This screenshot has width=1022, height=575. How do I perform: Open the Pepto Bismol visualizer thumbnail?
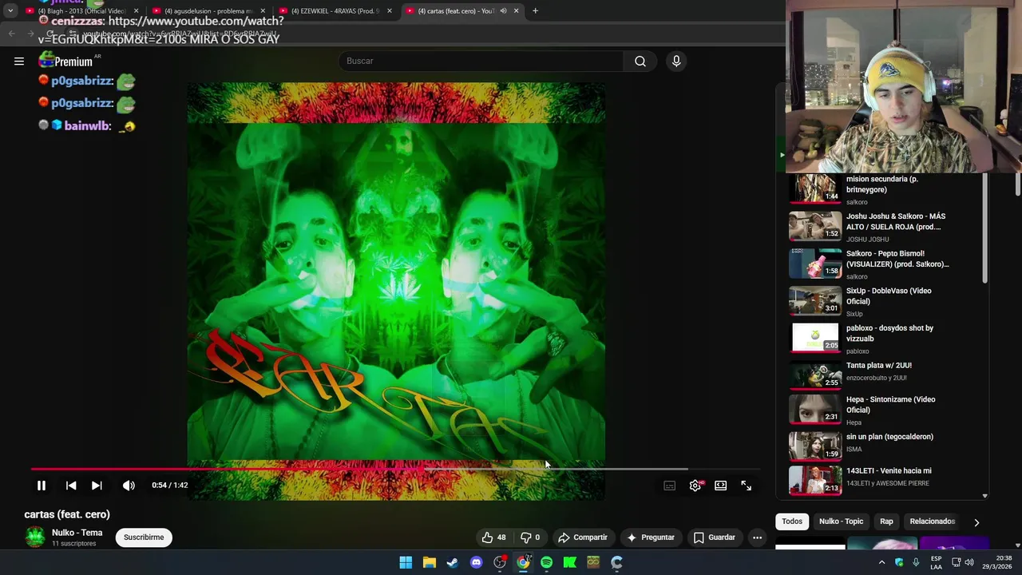pyautogui.click(x=815, y=264)
